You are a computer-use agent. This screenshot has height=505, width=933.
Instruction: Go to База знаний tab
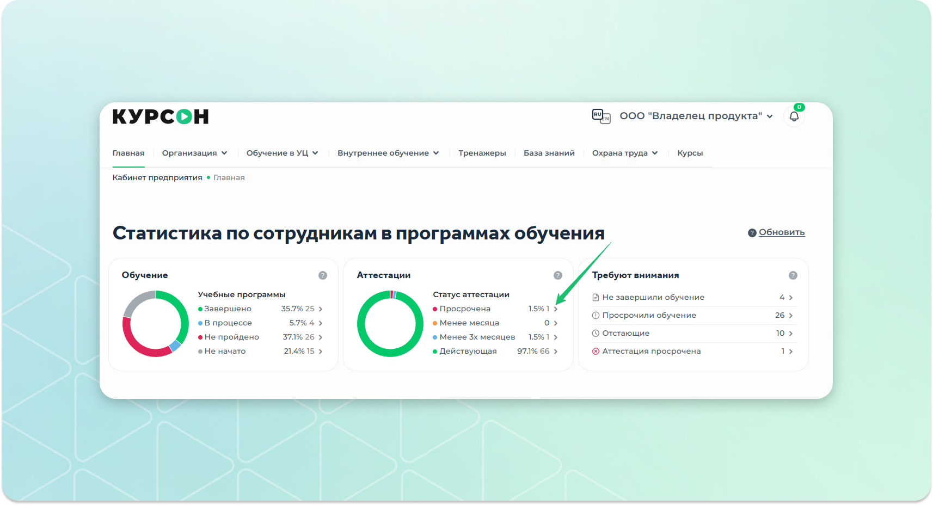pos(549,153)
